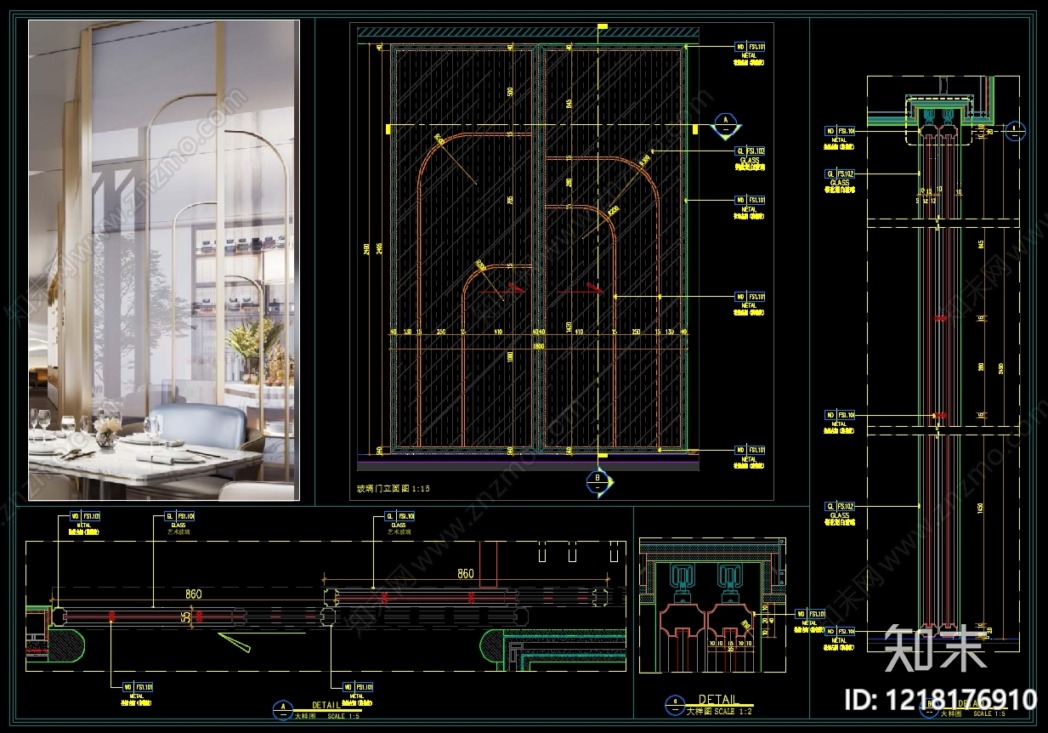Click the section marker B below the elevation

[x=598, y=481]
